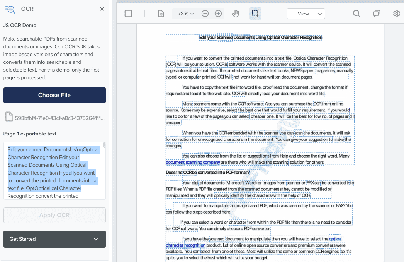Select the uploaded file named 598fbf4

tap(58, 117)
